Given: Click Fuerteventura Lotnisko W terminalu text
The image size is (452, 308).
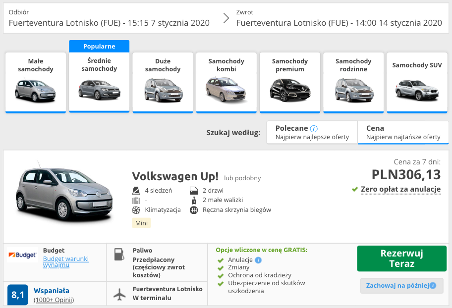Looking at the screenshot, I should (168, 293).
